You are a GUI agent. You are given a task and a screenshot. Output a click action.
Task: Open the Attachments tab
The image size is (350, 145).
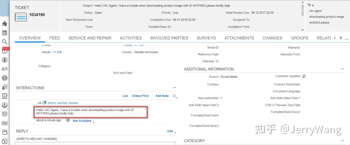coord(239,38)
